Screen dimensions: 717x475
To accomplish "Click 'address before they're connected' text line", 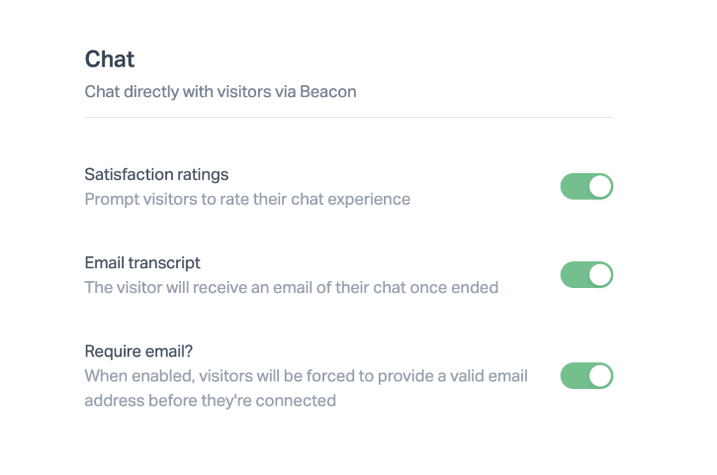I will click(210, 401).
